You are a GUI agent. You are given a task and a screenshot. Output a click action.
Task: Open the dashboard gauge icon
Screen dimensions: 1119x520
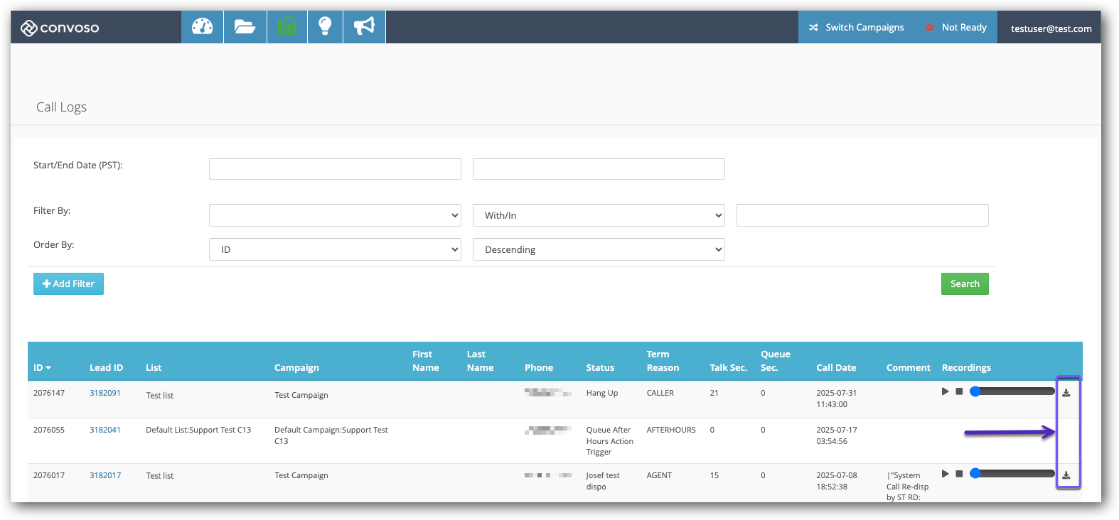pyautogui.click(x=203, y=27)
